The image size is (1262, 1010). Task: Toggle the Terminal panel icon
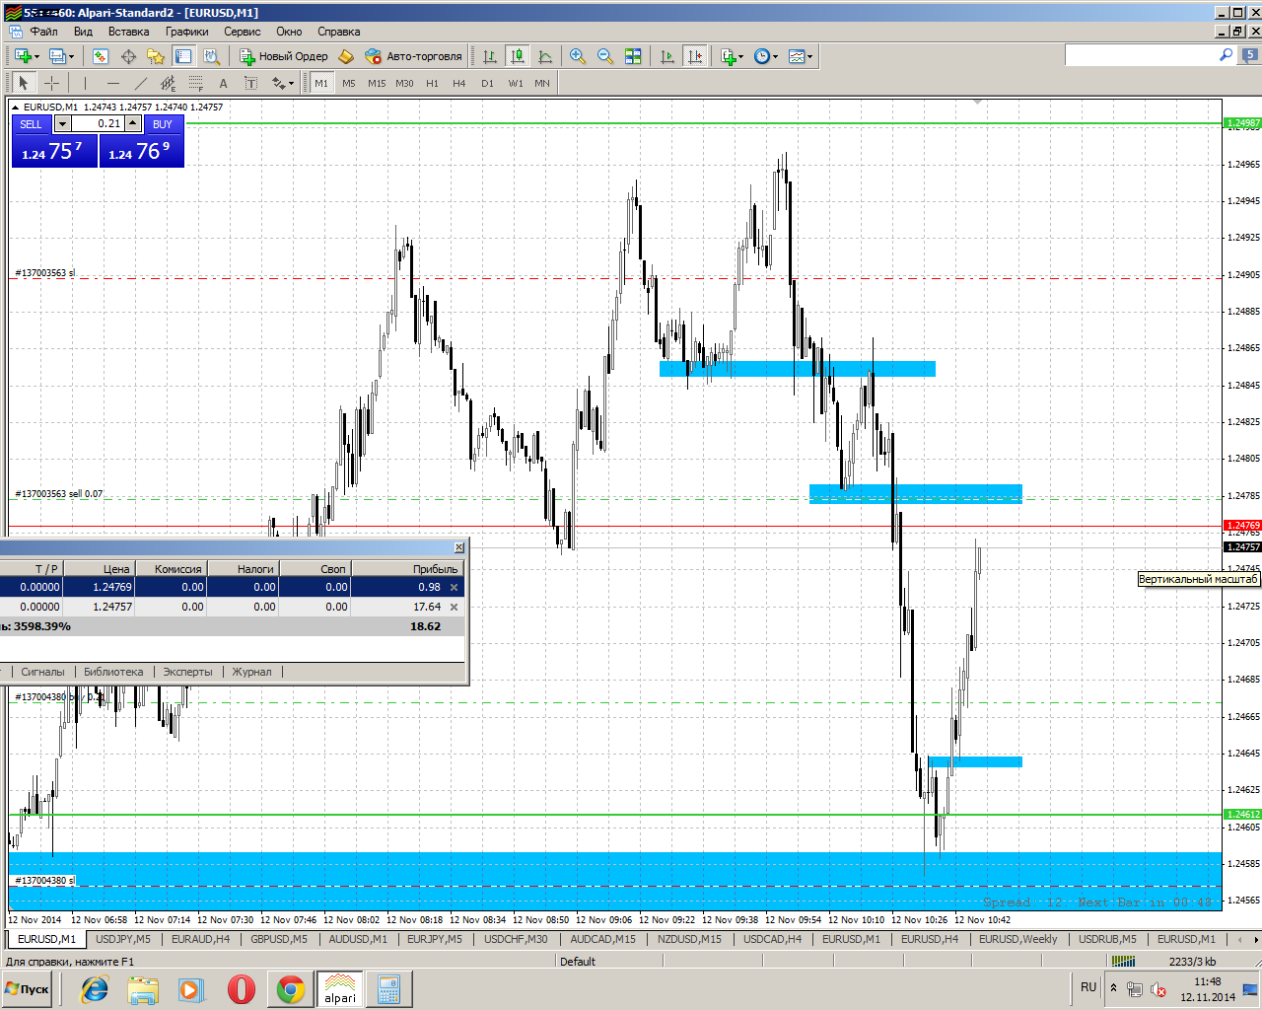(x=183, y=56)
